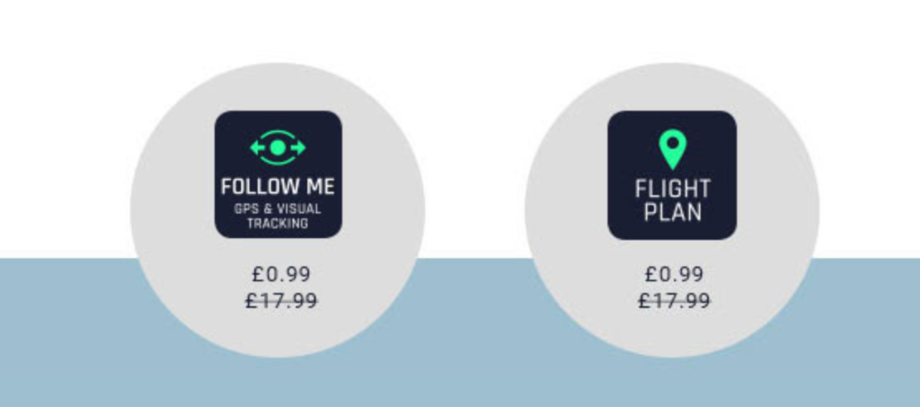The image size is (920, 407).
Task: Click the "GPS & VISUAL" subtitle line
Action: (278, 208)
